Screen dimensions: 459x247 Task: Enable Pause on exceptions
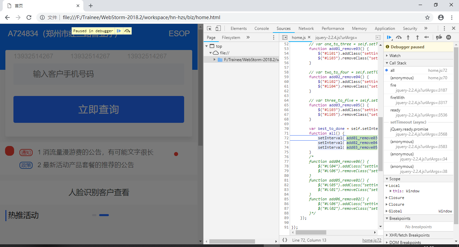point(448,37)
